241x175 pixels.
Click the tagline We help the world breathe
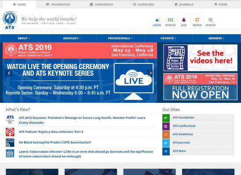click(x=49, y=19)
